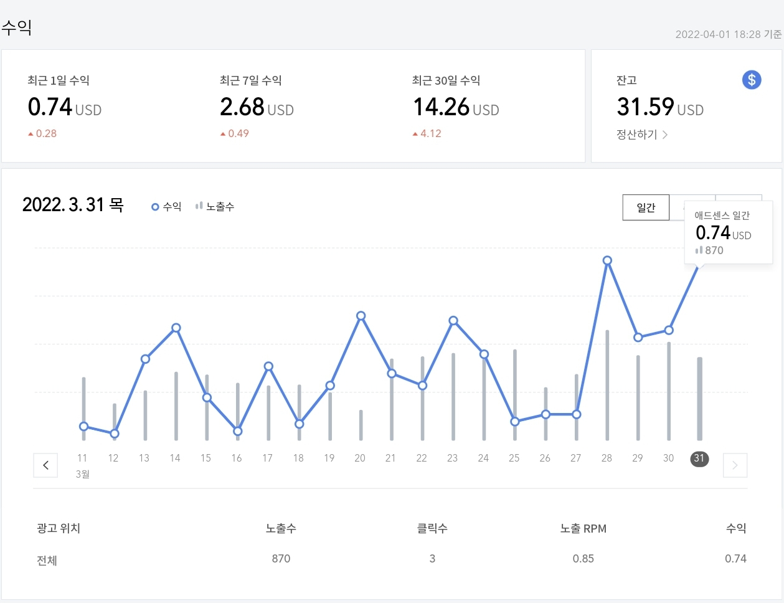The width and height of the screenshot is (784, 603).
Task: Select date 23 on the chart axis
Action: [x=452, y=458]
